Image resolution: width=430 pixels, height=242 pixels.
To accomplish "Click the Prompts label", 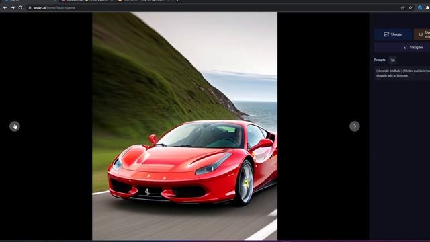I will [380, 60].
